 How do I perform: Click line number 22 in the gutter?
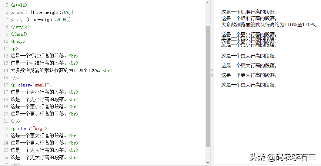coord(6,129)
